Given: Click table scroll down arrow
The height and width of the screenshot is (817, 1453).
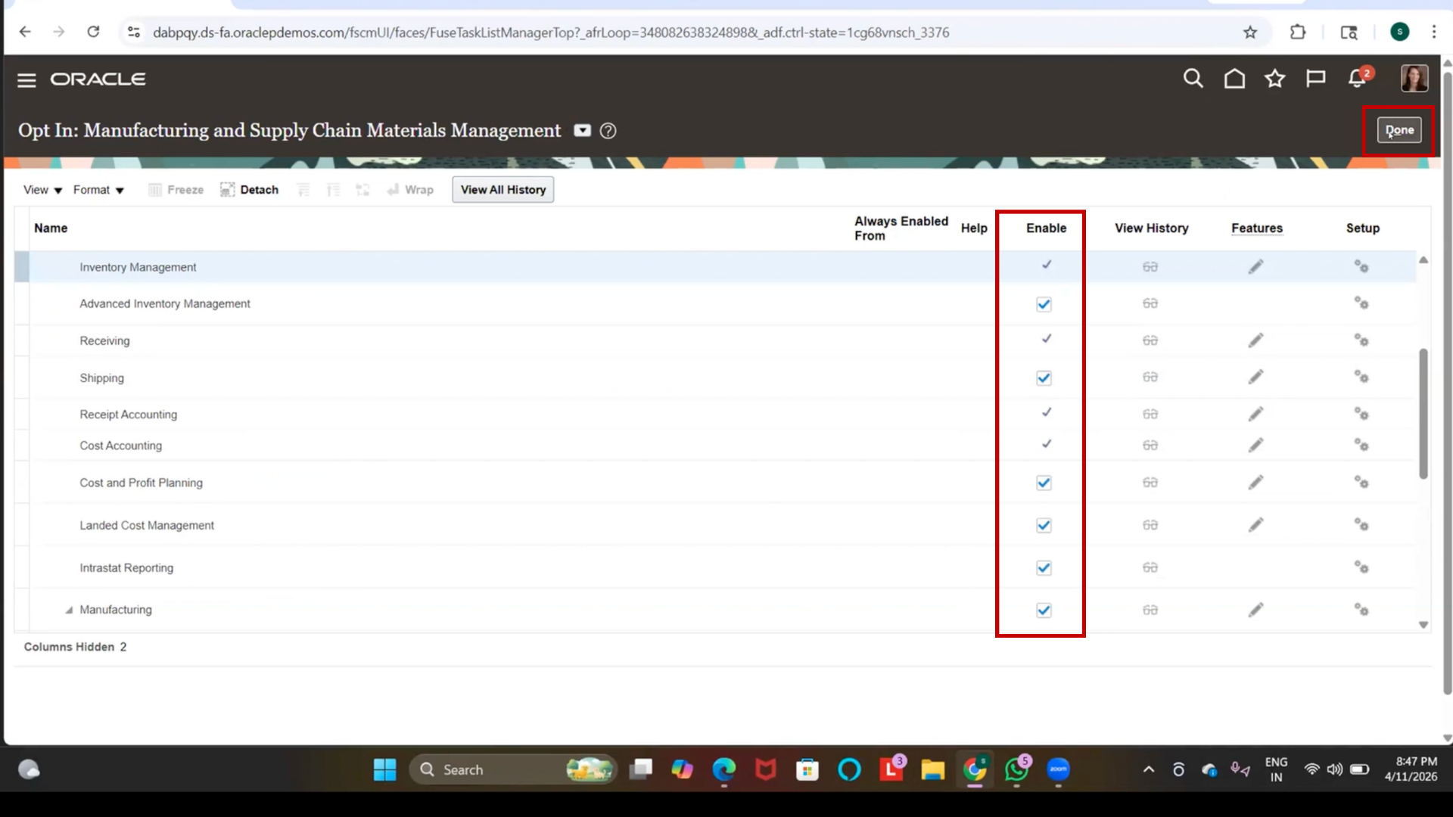Looking at the screenshot, I should tap(1423, 625).
